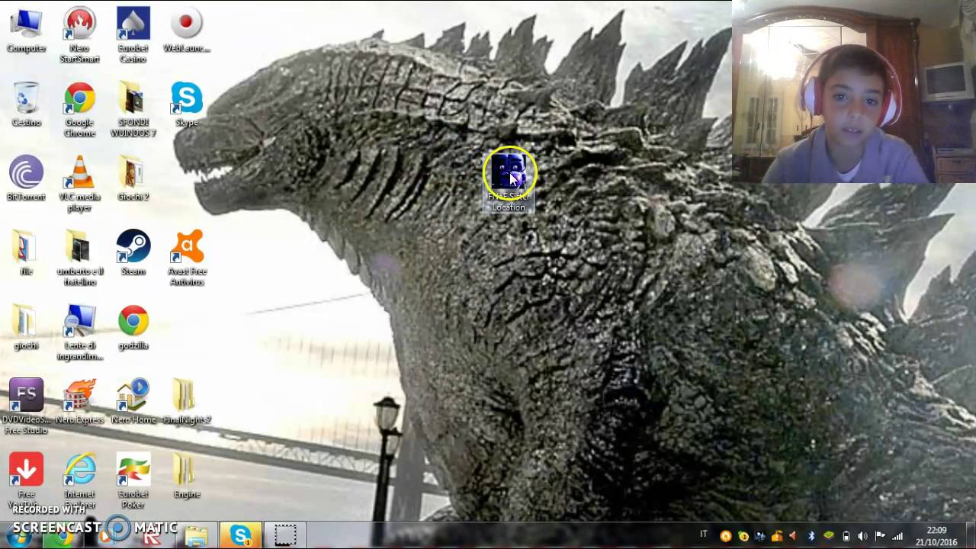Open Avast Free Antivirus shortcut

pyautogui.click(x=186, y=258)
